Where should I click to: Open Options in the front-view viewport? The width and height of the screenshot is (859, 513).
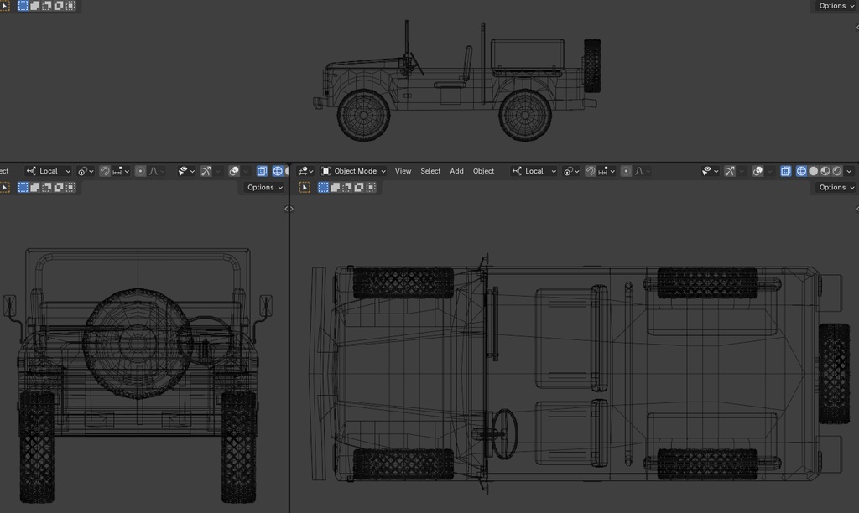pos(264,187)
